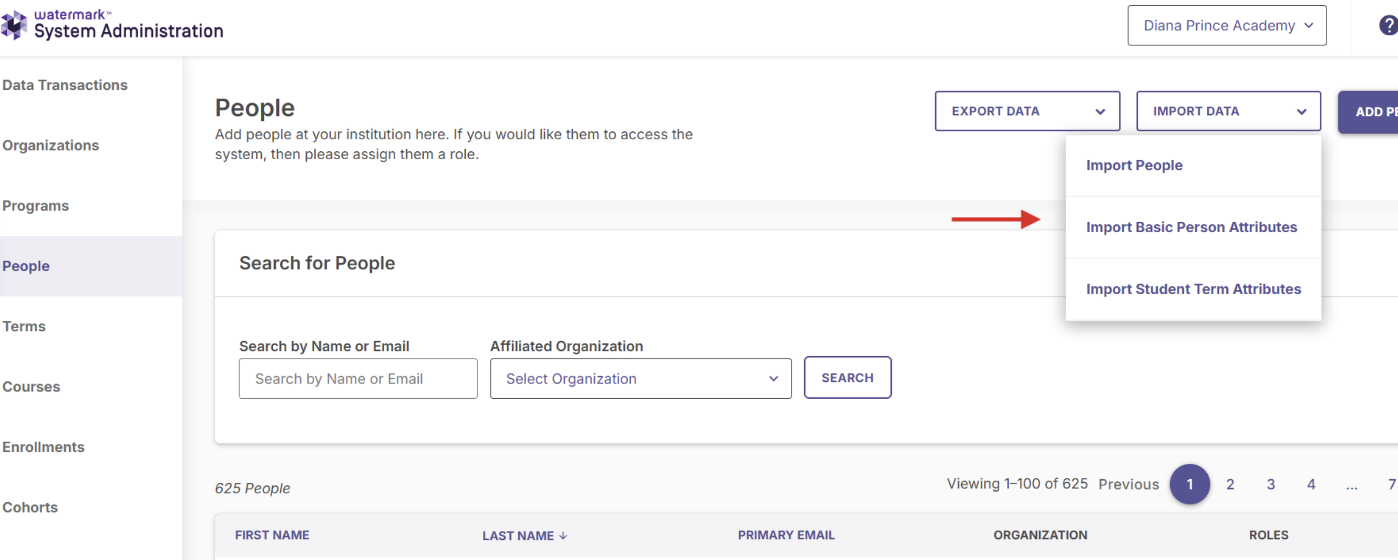Sort by Last Name arrow icon
This screenshot has height=560, width=1398.
(563, 536)
